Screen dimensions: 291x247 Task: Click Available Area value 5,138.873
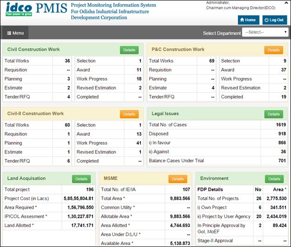180,243
